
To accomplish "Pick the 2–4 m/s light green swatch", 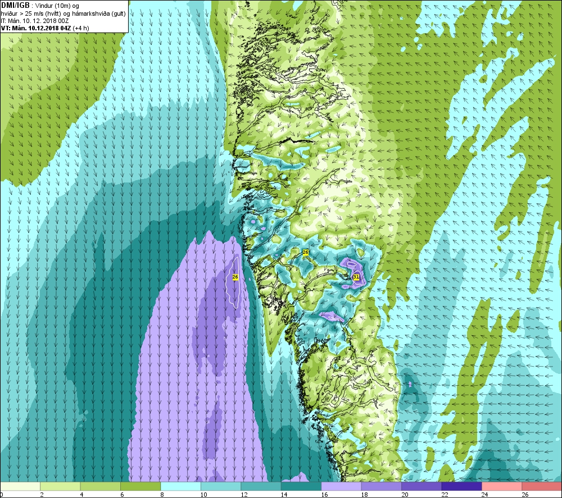I will 60,486.
